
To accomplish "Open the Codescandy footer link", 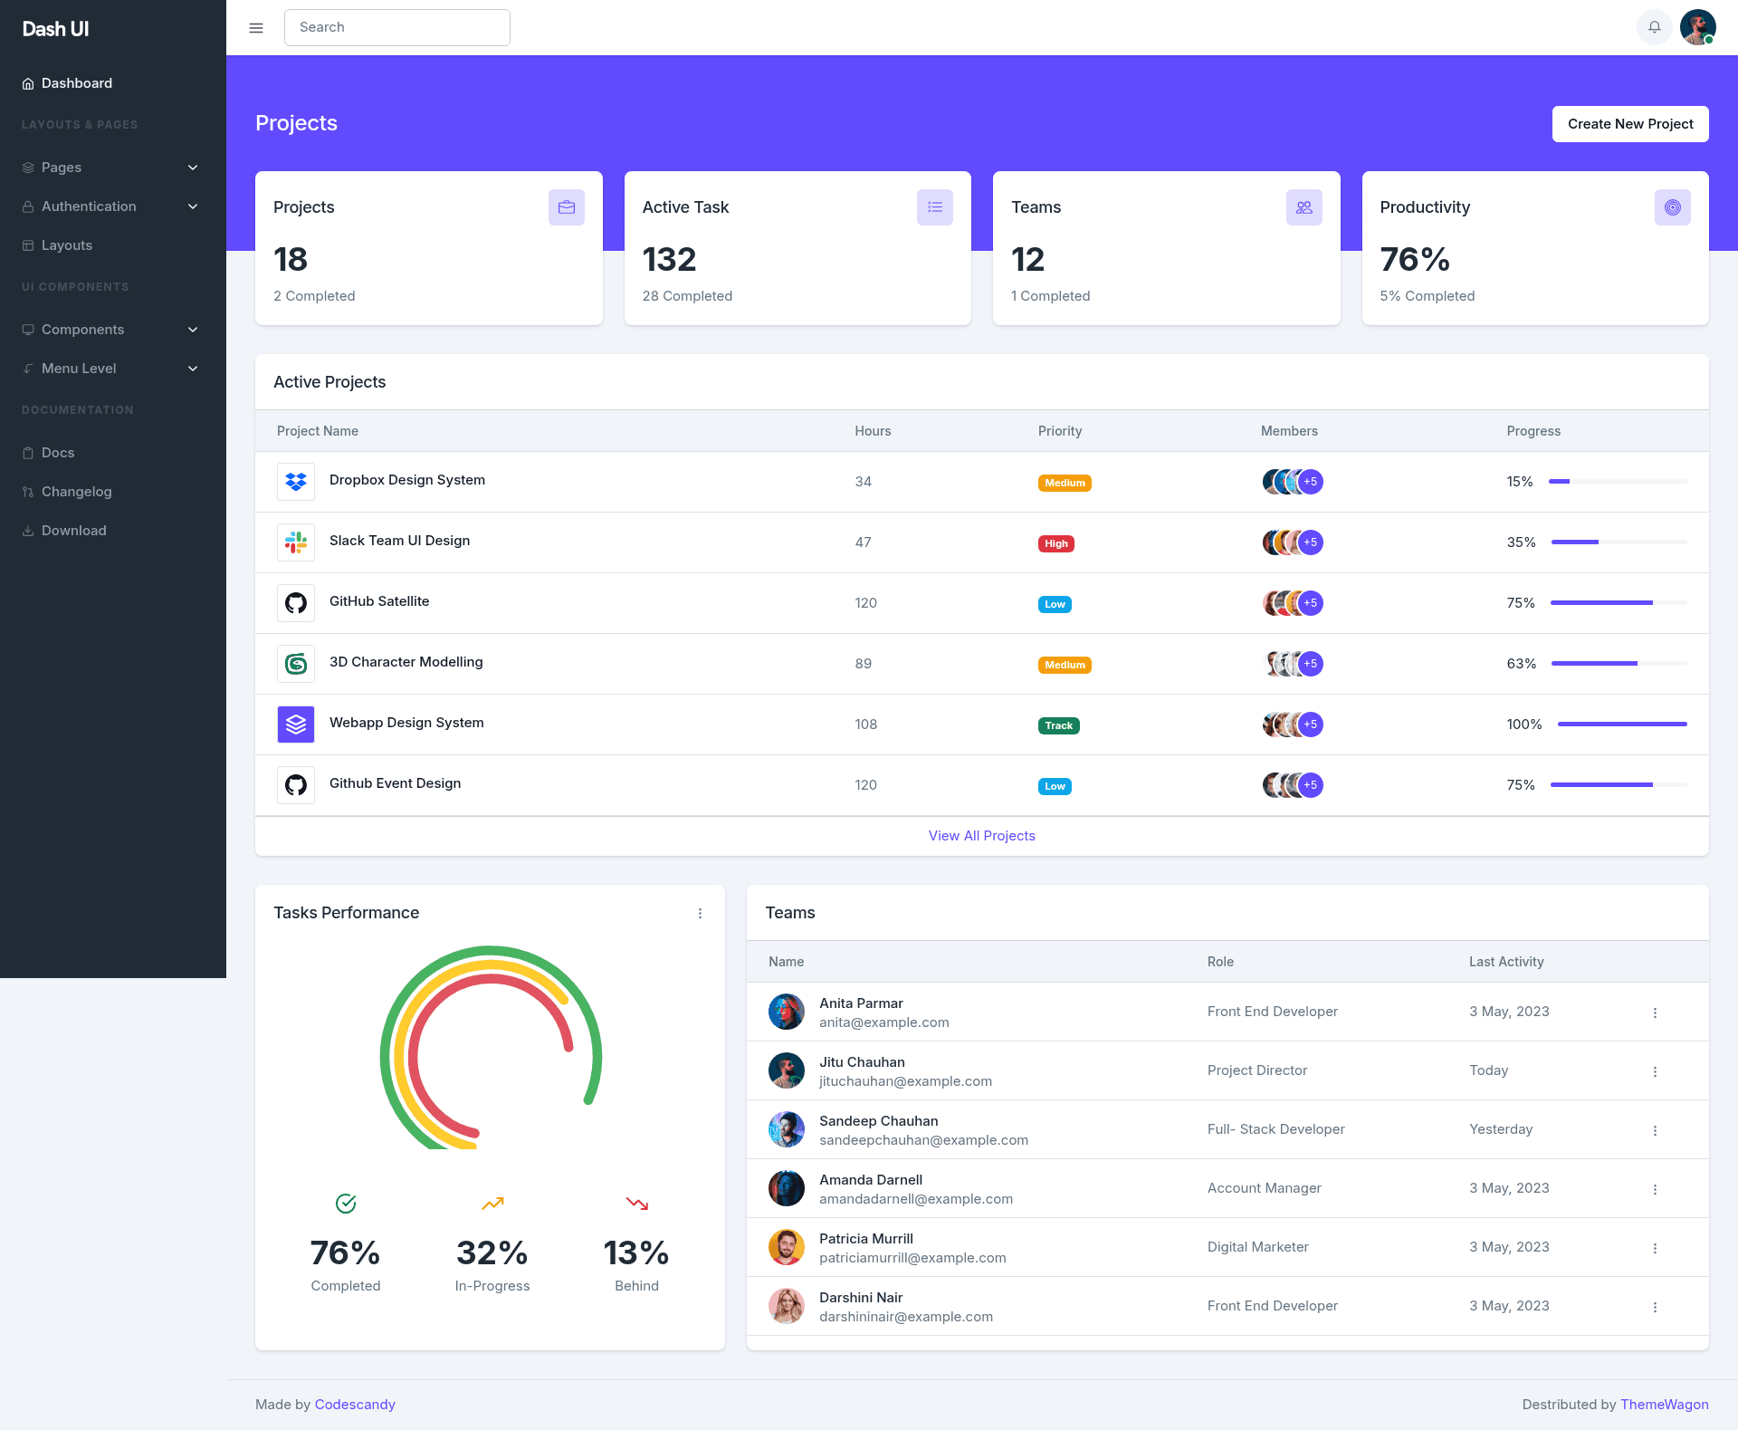I will point(355,1405).
